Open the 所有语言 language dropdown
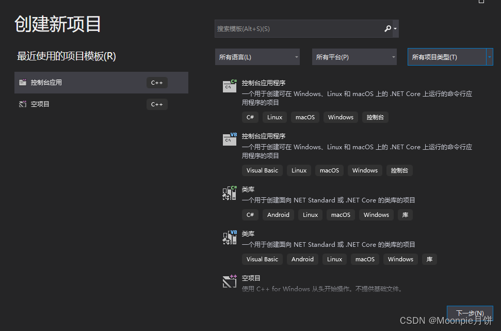 [257, 57]
